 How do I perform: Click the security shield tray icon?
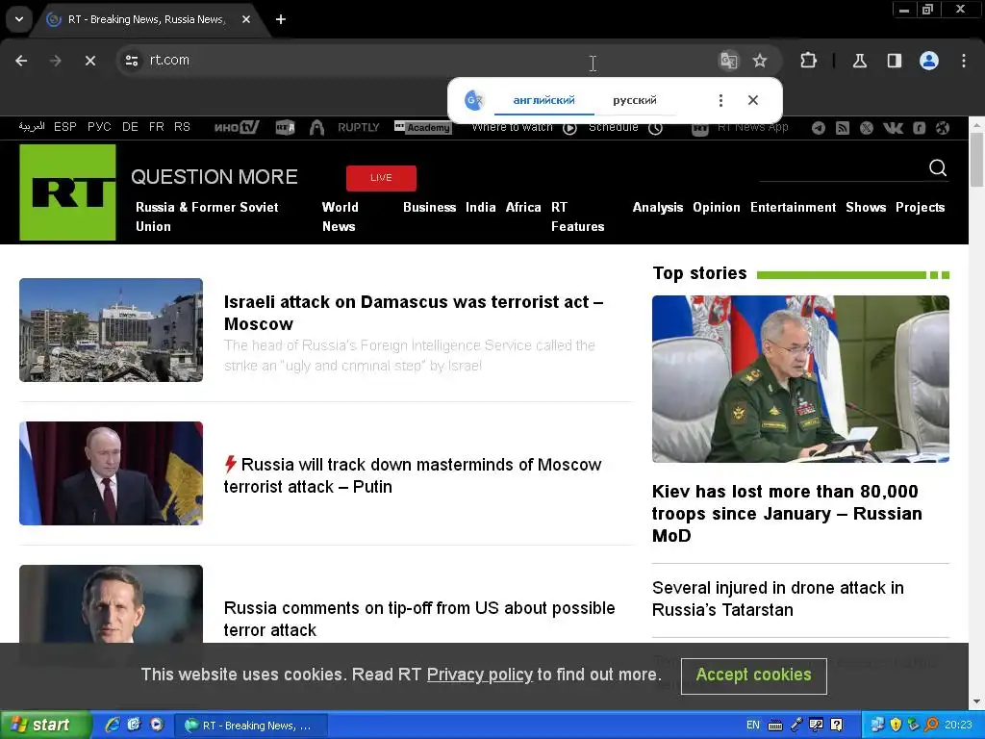[x=896, y=725]
